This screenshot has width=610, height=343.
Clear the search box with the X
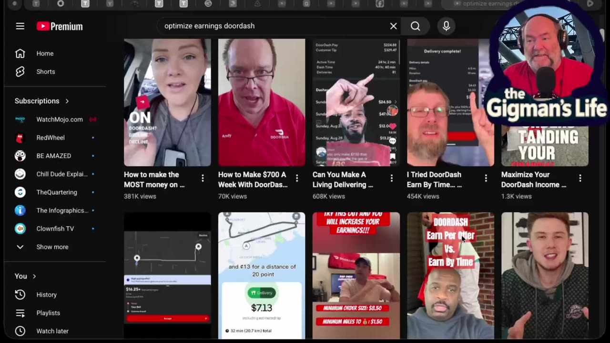pyautogui.click(x=394, y=26)
